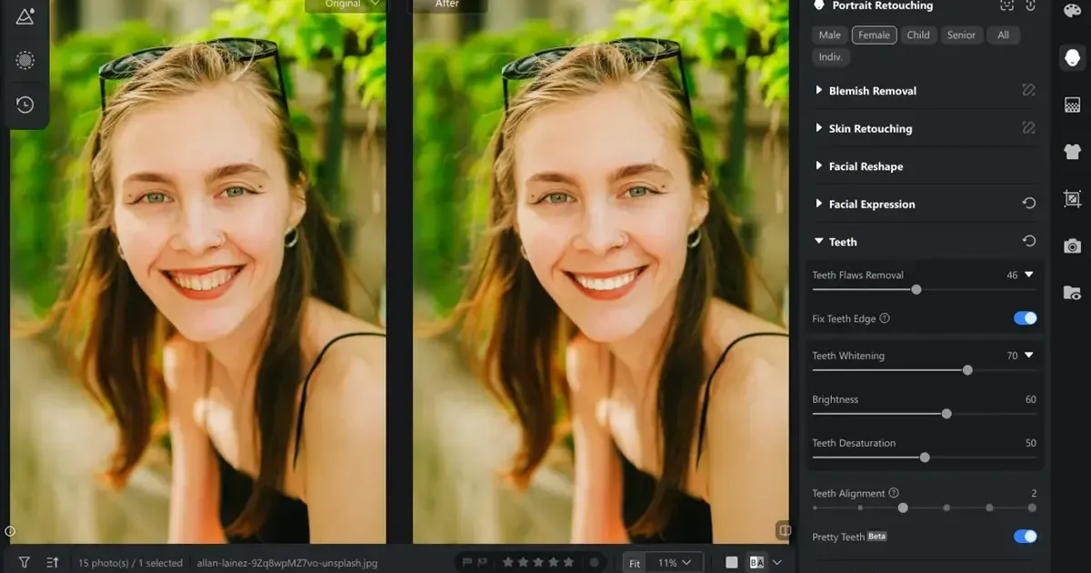Open the history clock icon on left toolbar
The height and width of the screenshot is (573, 1091).
[x=25, y=105]
